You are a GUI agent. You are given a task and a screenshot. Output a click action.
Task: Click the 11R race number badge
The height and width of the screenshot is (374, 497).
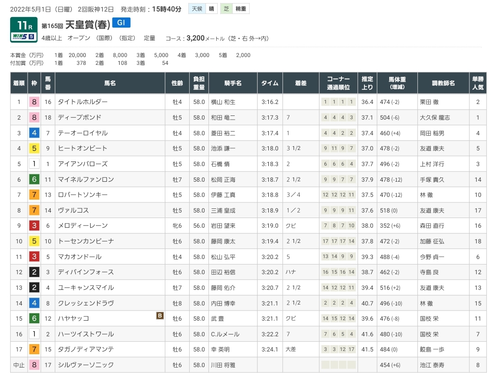click(x=23, y=24)
